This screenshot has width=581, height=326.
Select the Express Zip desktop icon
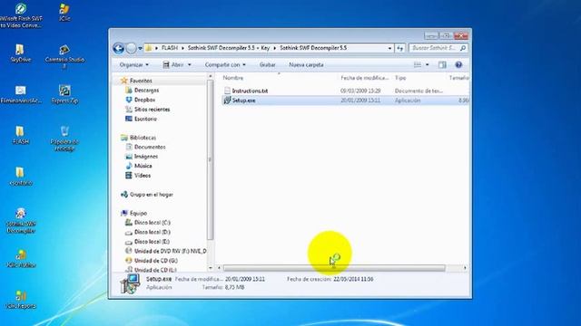click(64, 94)
